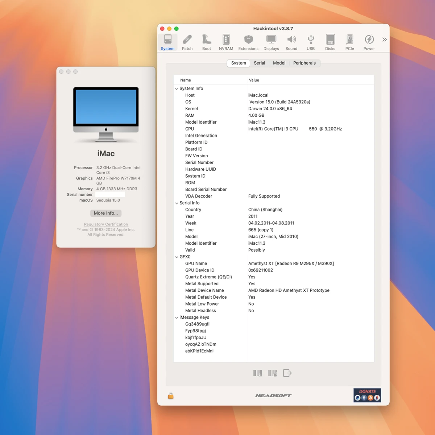Select the Hardware UUID row
The height and width of the screenshot is (435, 435).
(274, 169)
